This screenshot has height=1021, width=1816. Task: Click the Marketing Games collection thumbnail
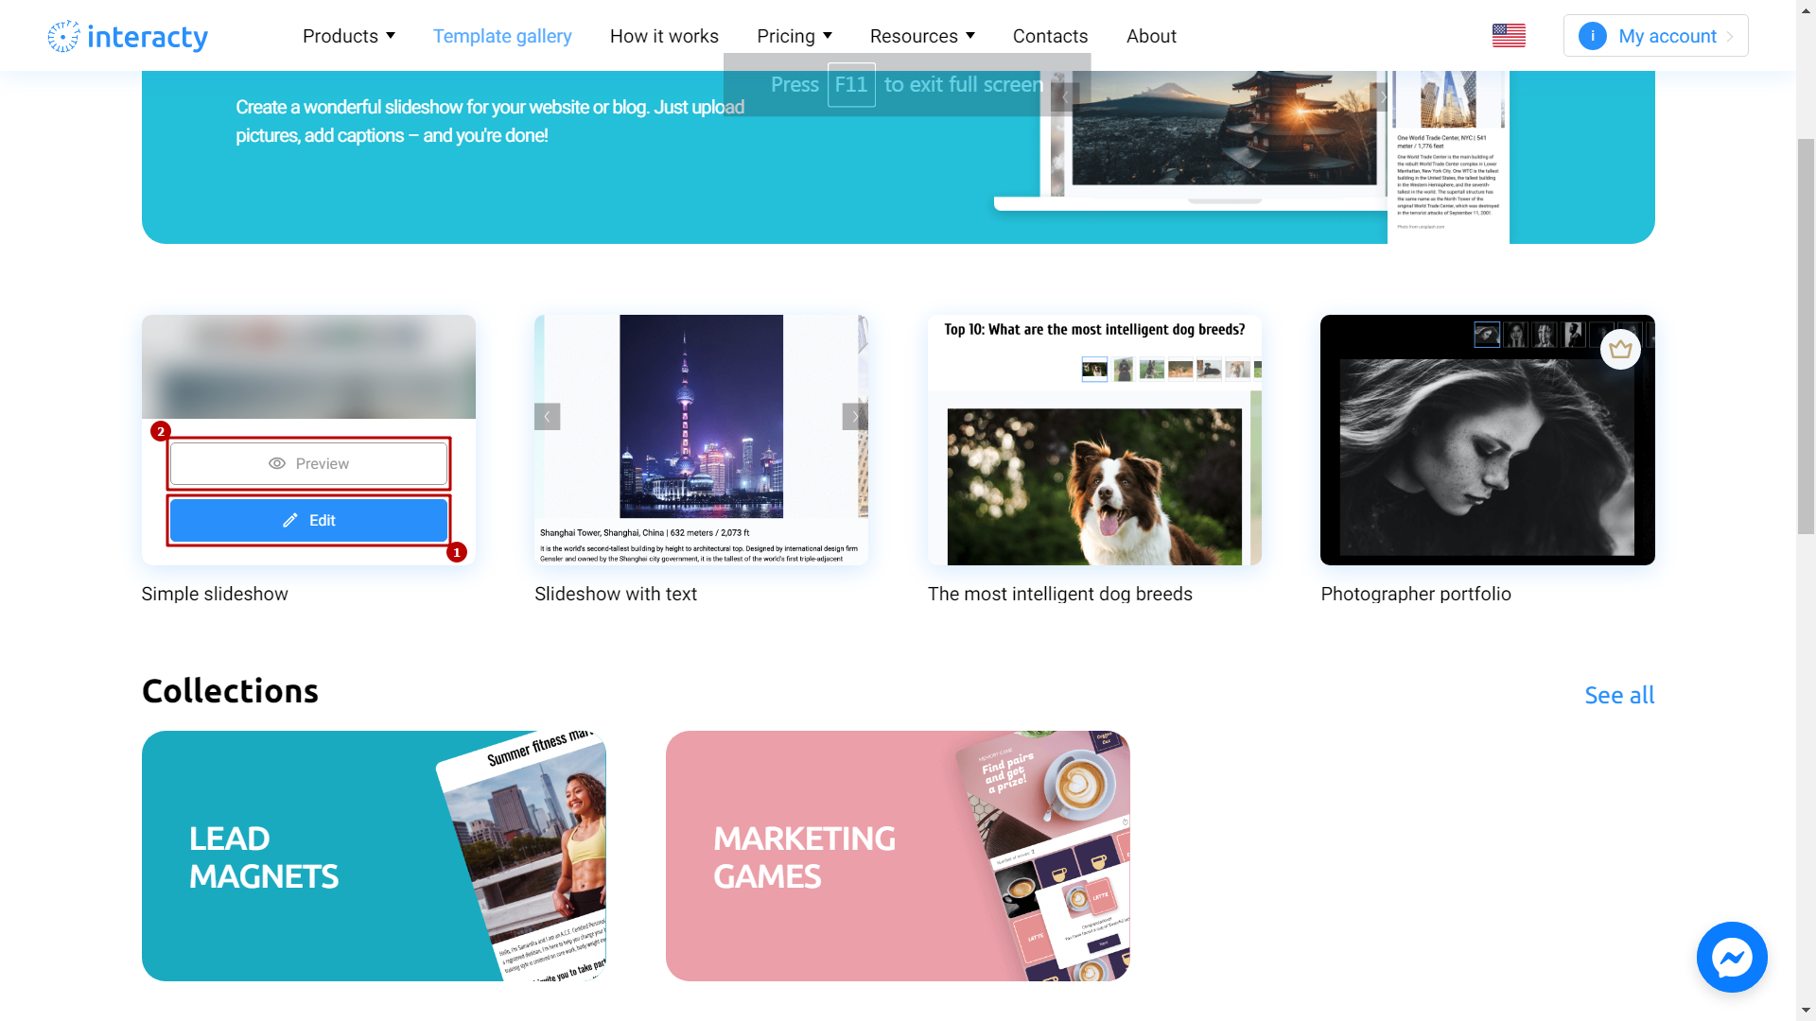[898, 857]
